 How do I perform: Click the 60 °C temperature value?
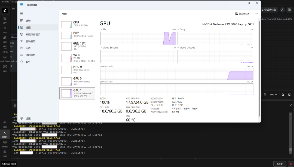(x=130, y=120)
